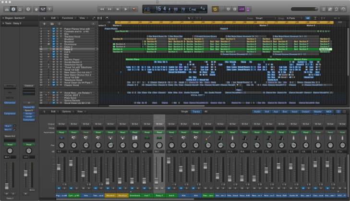Click the EZdrummer instrument slot
The height and width of the screenshot is (201, 350).
(10, 102)
